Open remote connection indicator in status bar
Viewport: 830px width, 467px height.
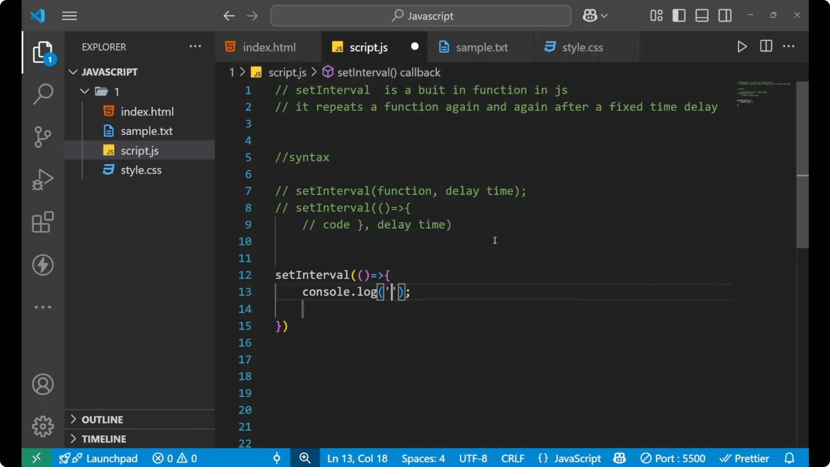(x=36, y=458)
